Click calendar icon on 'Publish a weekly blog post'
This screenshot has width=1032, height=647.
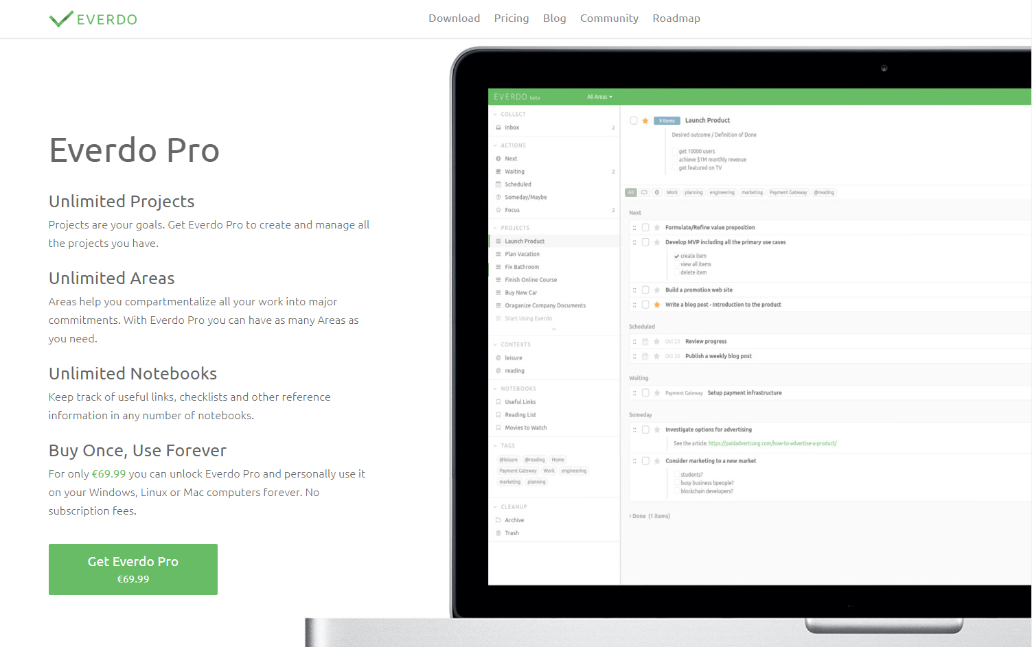click(x=645, y=356)
